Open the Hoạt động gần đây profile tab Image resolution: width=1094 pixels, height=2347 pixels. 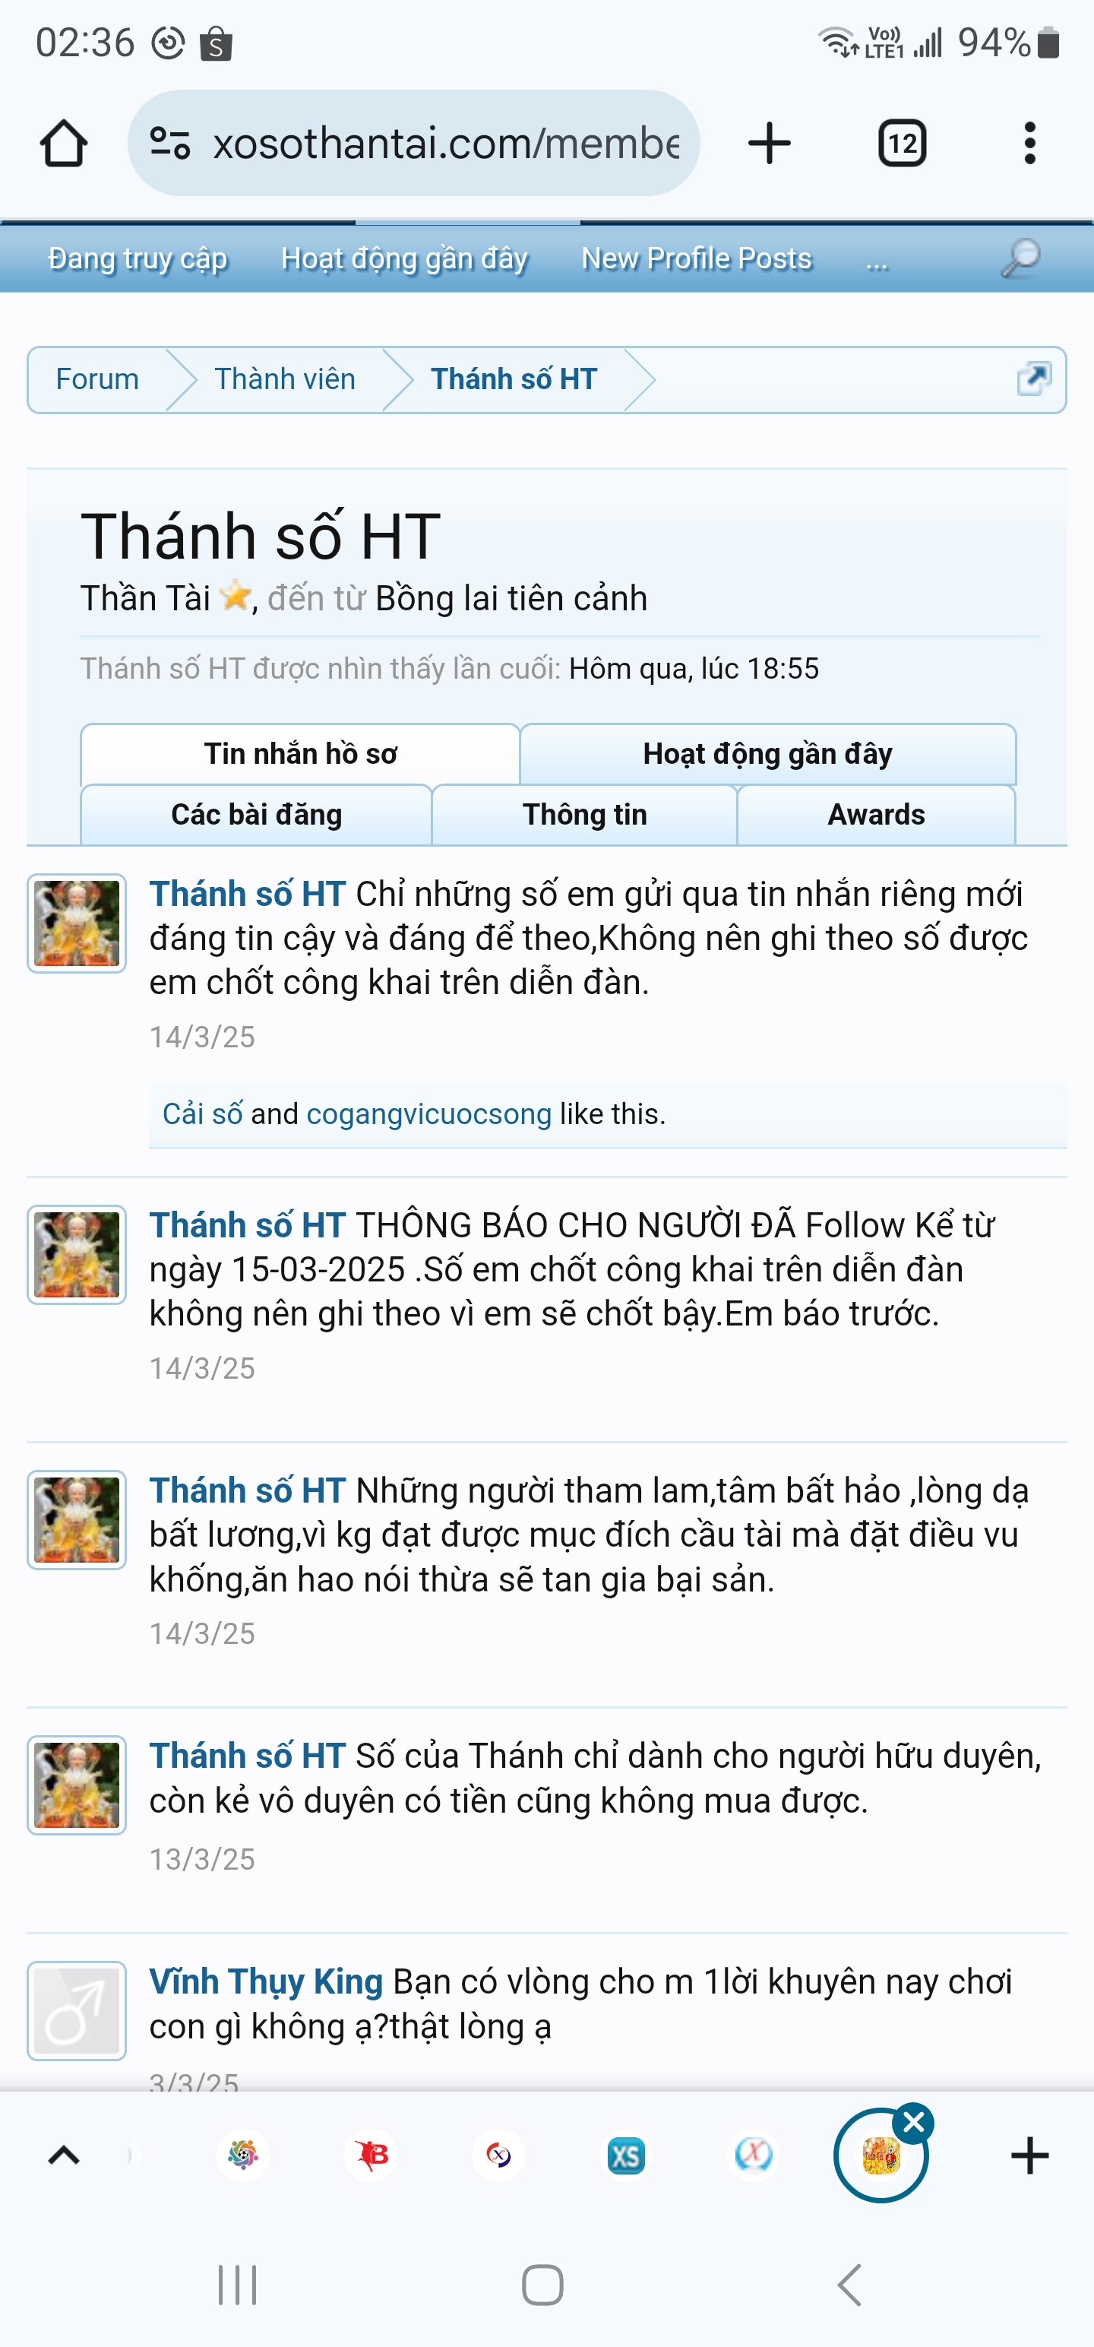[767, 753]
